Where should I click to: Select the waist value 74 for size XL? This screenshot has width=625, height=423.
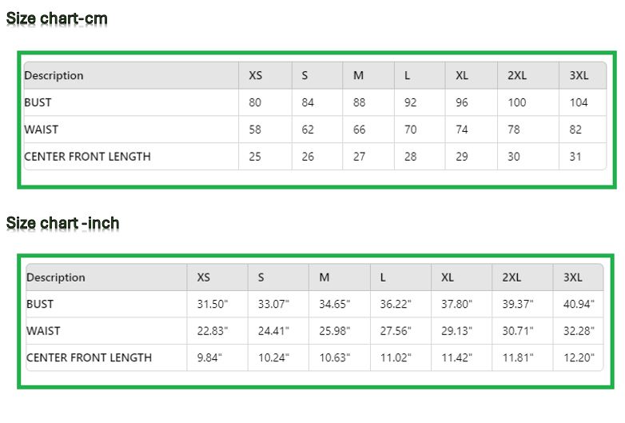coord(462,130)
